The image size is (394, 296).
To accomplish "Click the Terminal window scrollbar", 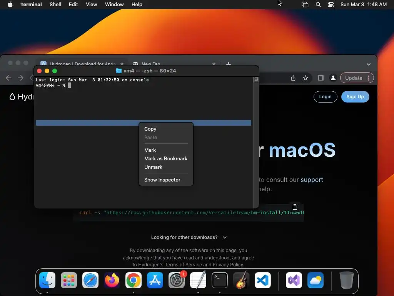I will 256,143.
